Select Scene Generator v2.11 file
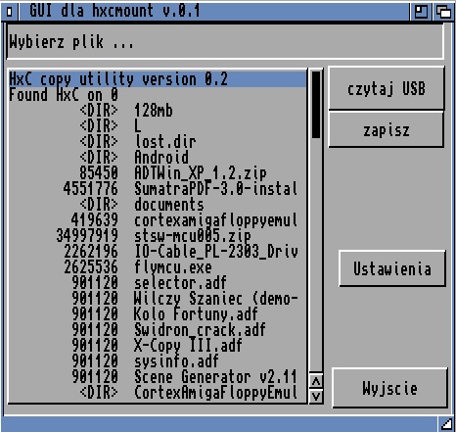The image size is (456, 432). click(158, 377)
